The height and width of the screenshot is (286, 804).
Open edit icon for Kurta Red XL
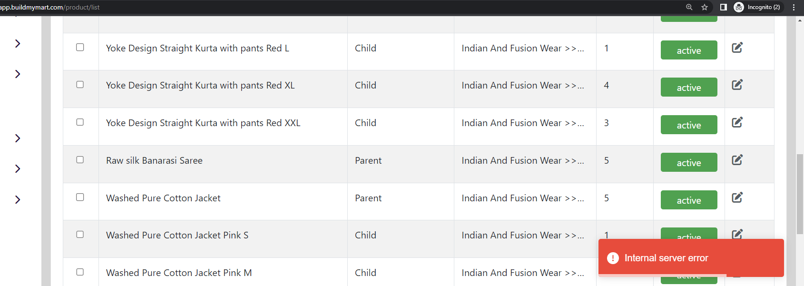737,85
